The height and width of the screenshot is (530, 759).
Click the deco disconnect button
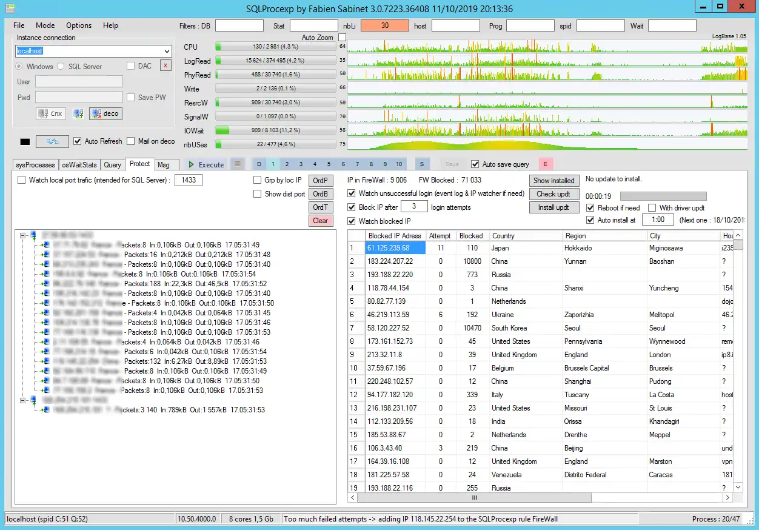105,113
